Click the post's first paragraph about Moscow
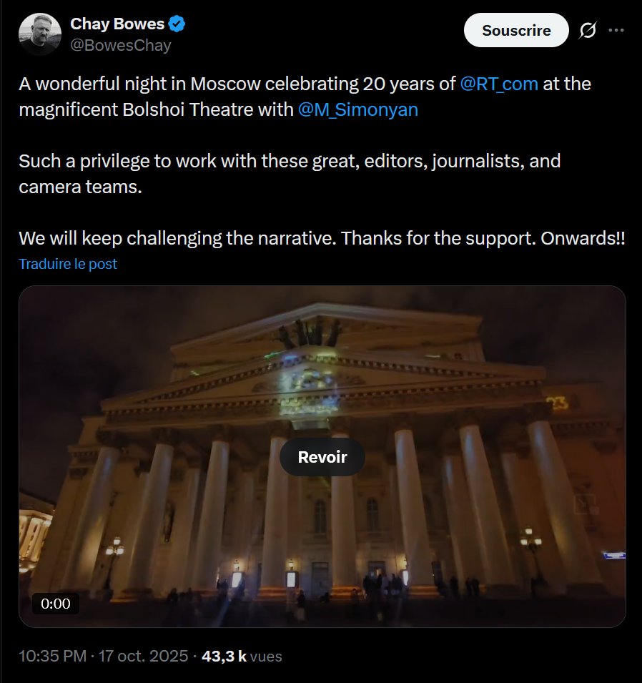This screenshot has width=642, height=683. pos(305,97)
